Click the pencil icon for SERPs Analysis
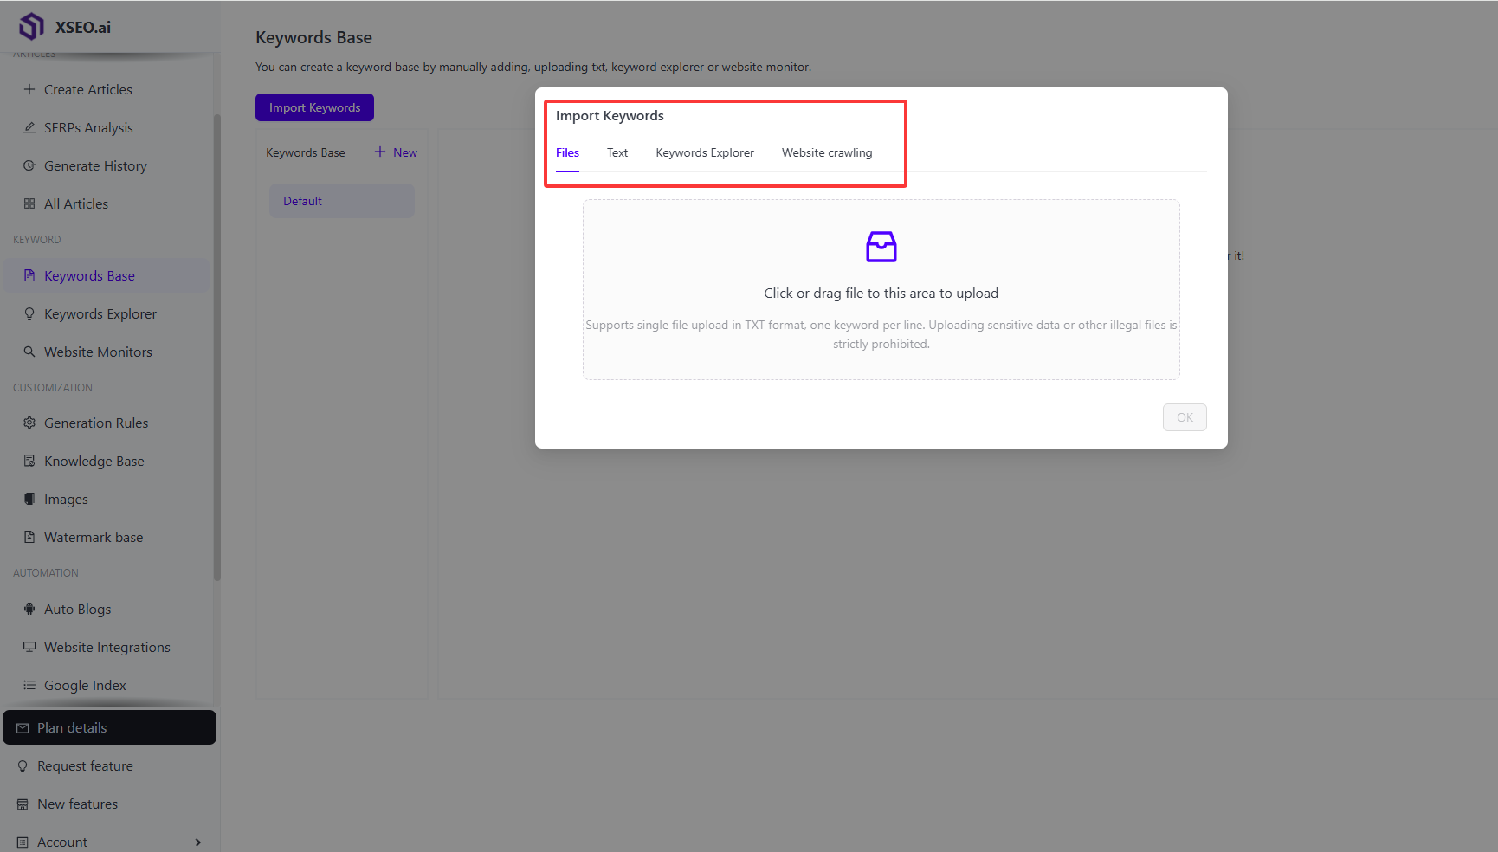 click(29, 127)
